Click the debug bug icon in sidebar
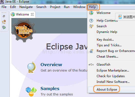This screenshot has height=97, width=135. click(x=4, y=28)
